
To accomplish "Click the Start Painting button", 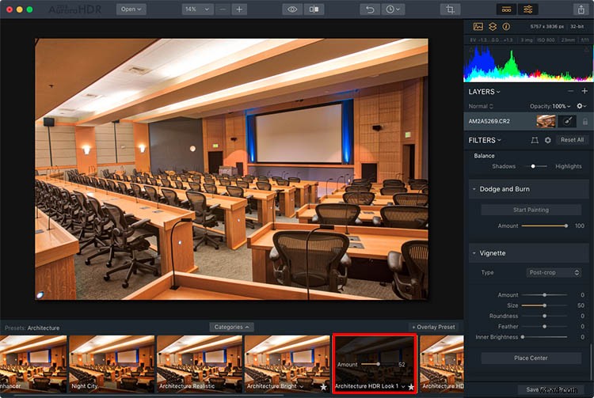I will click(531, 210).
